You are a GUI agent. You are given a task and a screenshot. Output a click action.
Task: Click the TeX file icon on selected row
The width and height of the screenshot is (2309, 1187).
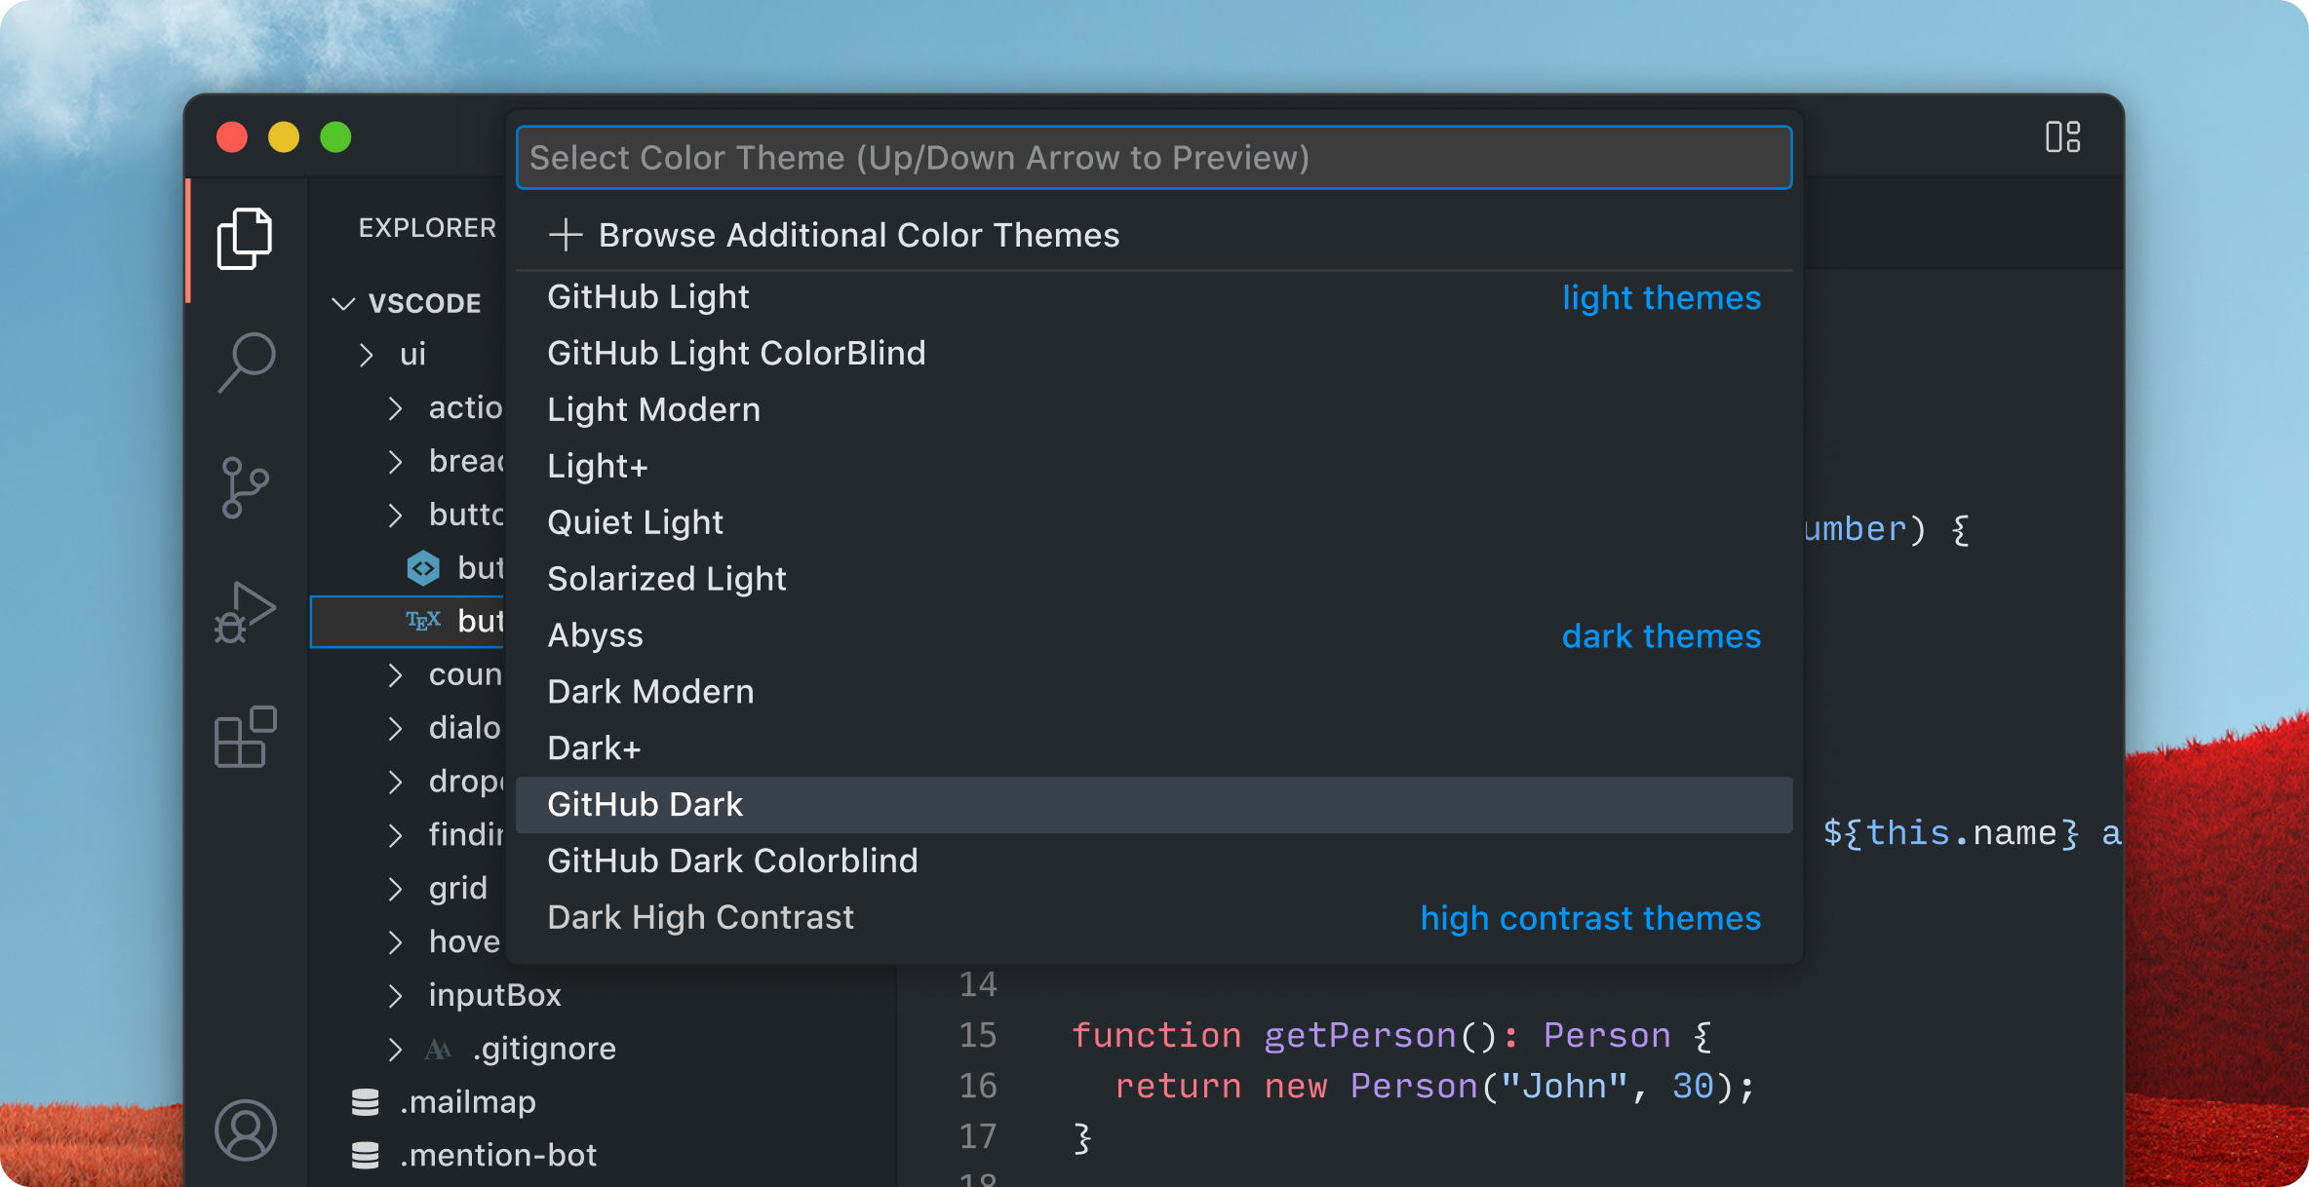[x=423, y=621]
